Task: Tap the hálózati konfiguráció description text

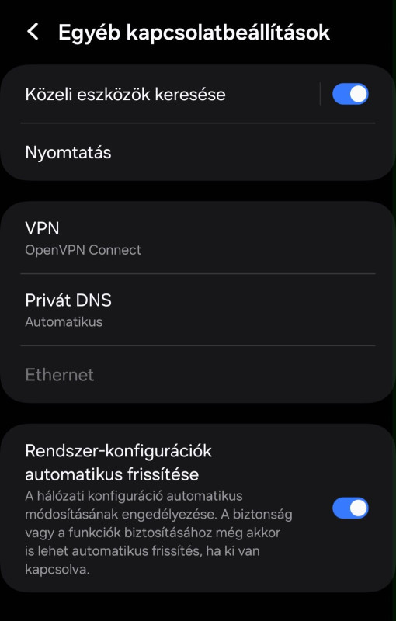Action: coord(158,533)
